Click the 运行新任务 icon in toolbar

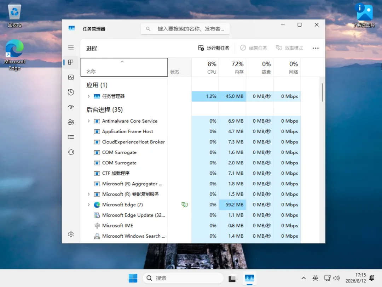click(x=201, y=48)
